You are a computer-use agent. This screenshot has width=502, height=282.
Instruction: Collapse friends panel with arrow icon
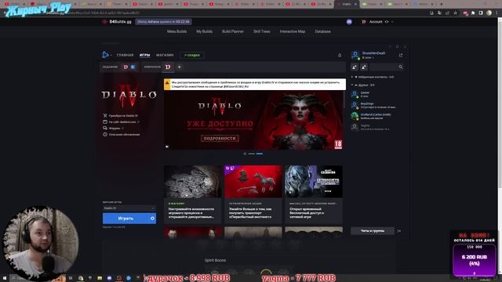[399, 231]
